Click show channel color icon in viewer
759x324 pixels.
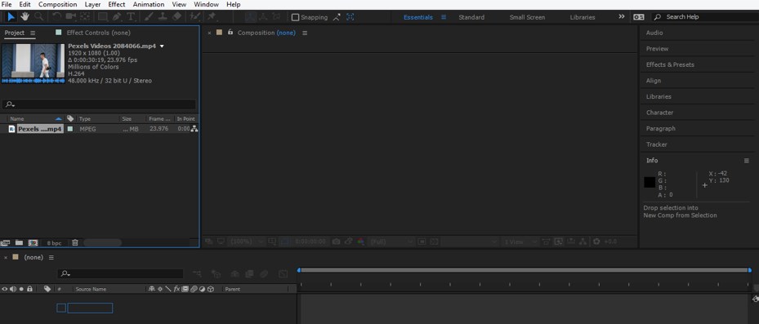(x=360, y=242)
